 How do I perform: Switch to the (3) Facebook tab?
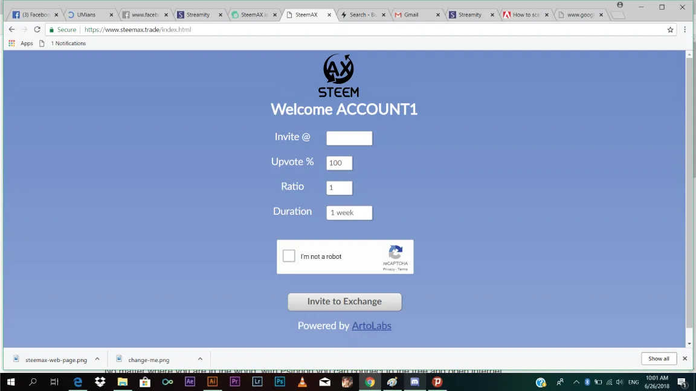[34, 14]
